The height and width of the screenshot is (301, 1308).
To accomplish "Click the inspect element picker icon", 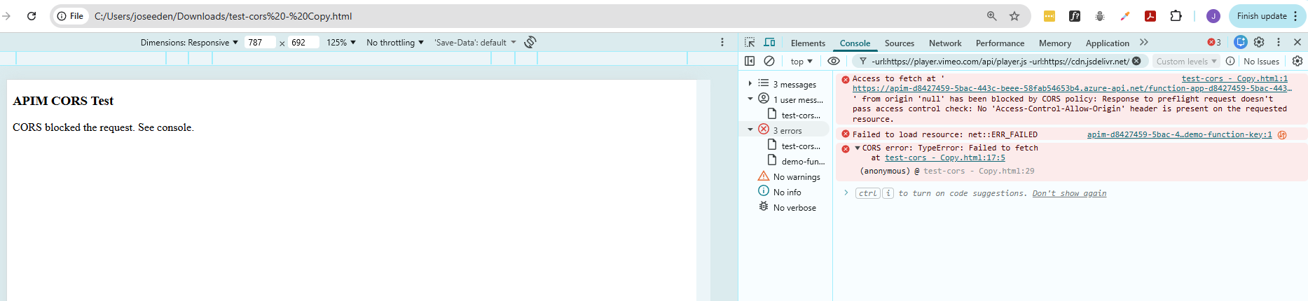I will coord(750,43).
